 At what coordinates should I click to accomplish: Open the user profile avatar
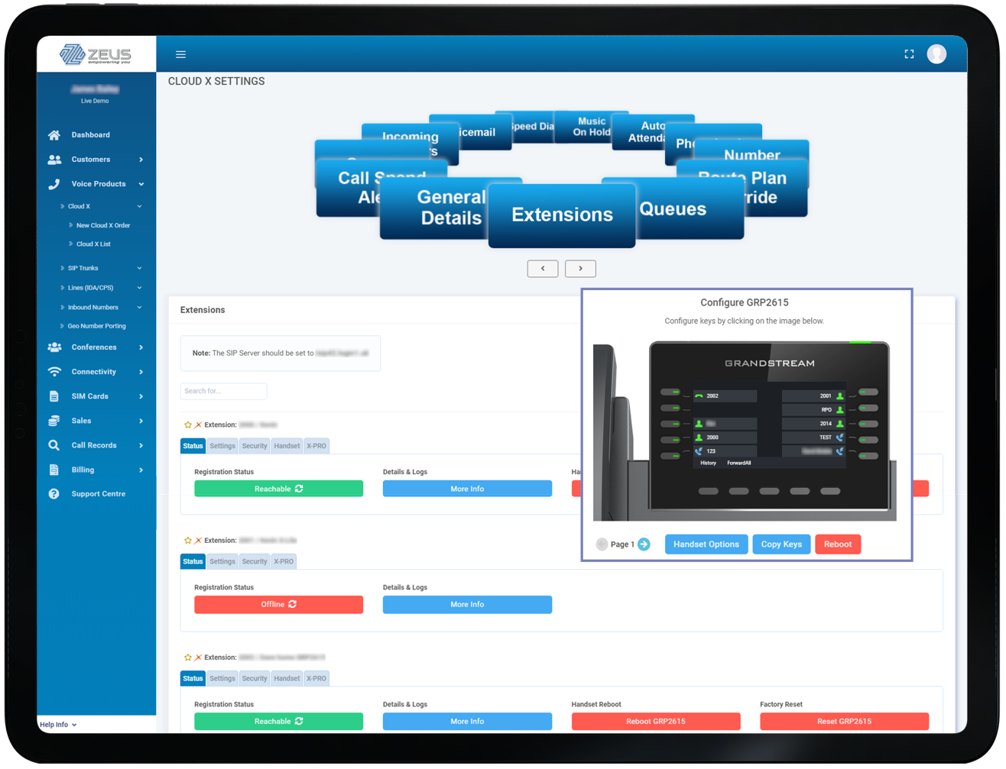[936, 53]
